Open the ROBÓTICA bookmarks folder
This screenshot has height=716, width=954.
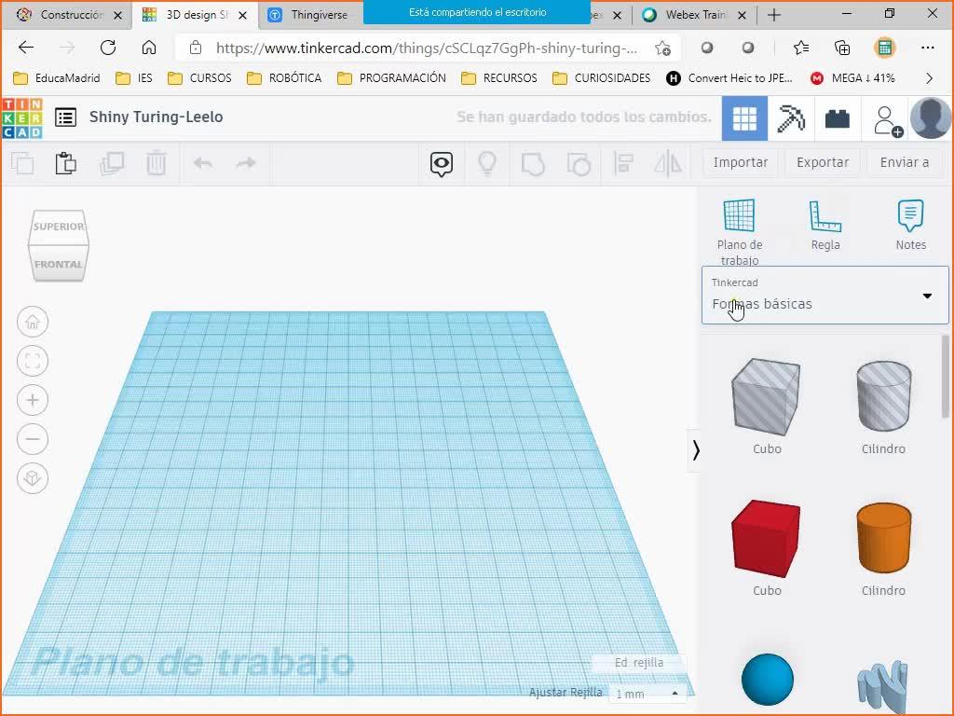tap(284, 78)
